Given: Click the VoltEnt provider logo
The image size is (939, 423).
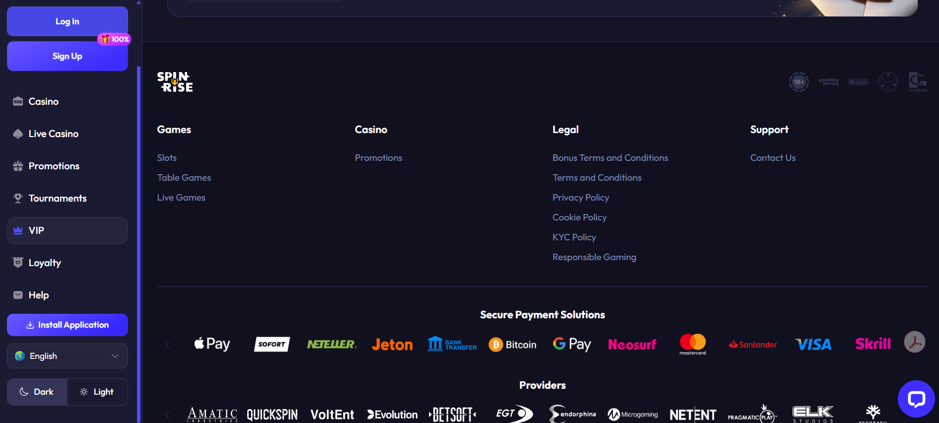Looking at the screenshot, I should (x=332, y=415).
